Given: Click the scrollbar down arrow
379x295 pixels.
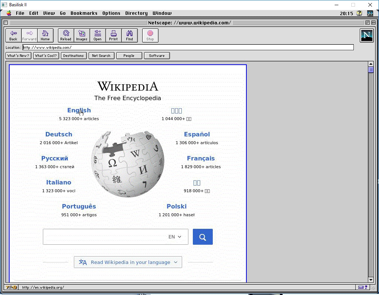Looking at the screenshot, I should point(371,280).
